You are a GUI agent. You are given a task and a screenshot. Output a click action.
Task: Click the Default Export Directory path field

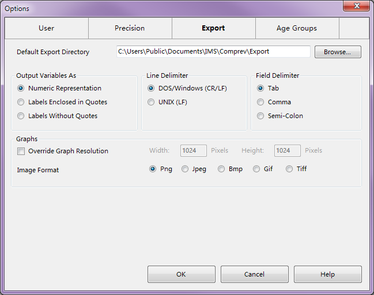pyautogui.click(x=213, y=52)
